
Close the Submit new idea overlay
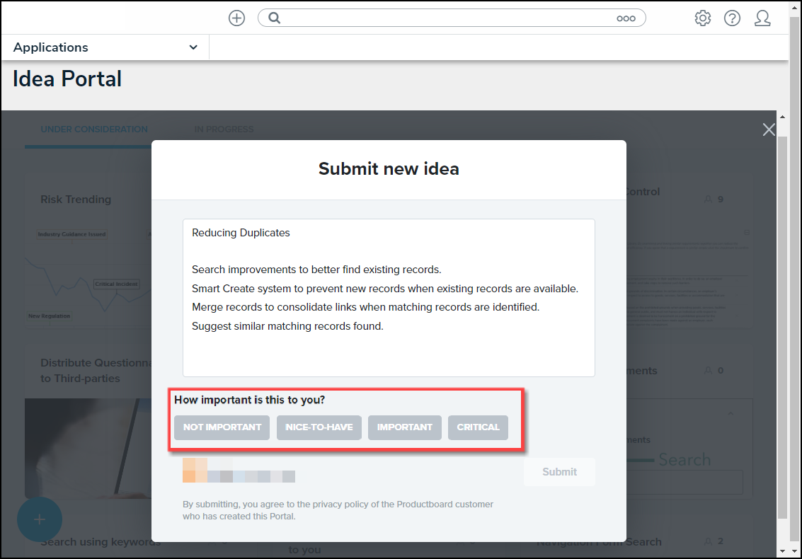[x=769, y=129]
